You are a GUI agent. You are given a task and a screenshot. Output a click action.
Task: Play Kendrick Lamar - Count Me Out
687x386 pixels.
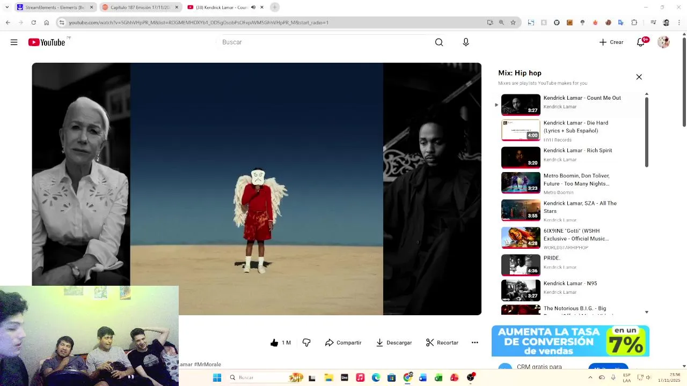tap(569, 105)
